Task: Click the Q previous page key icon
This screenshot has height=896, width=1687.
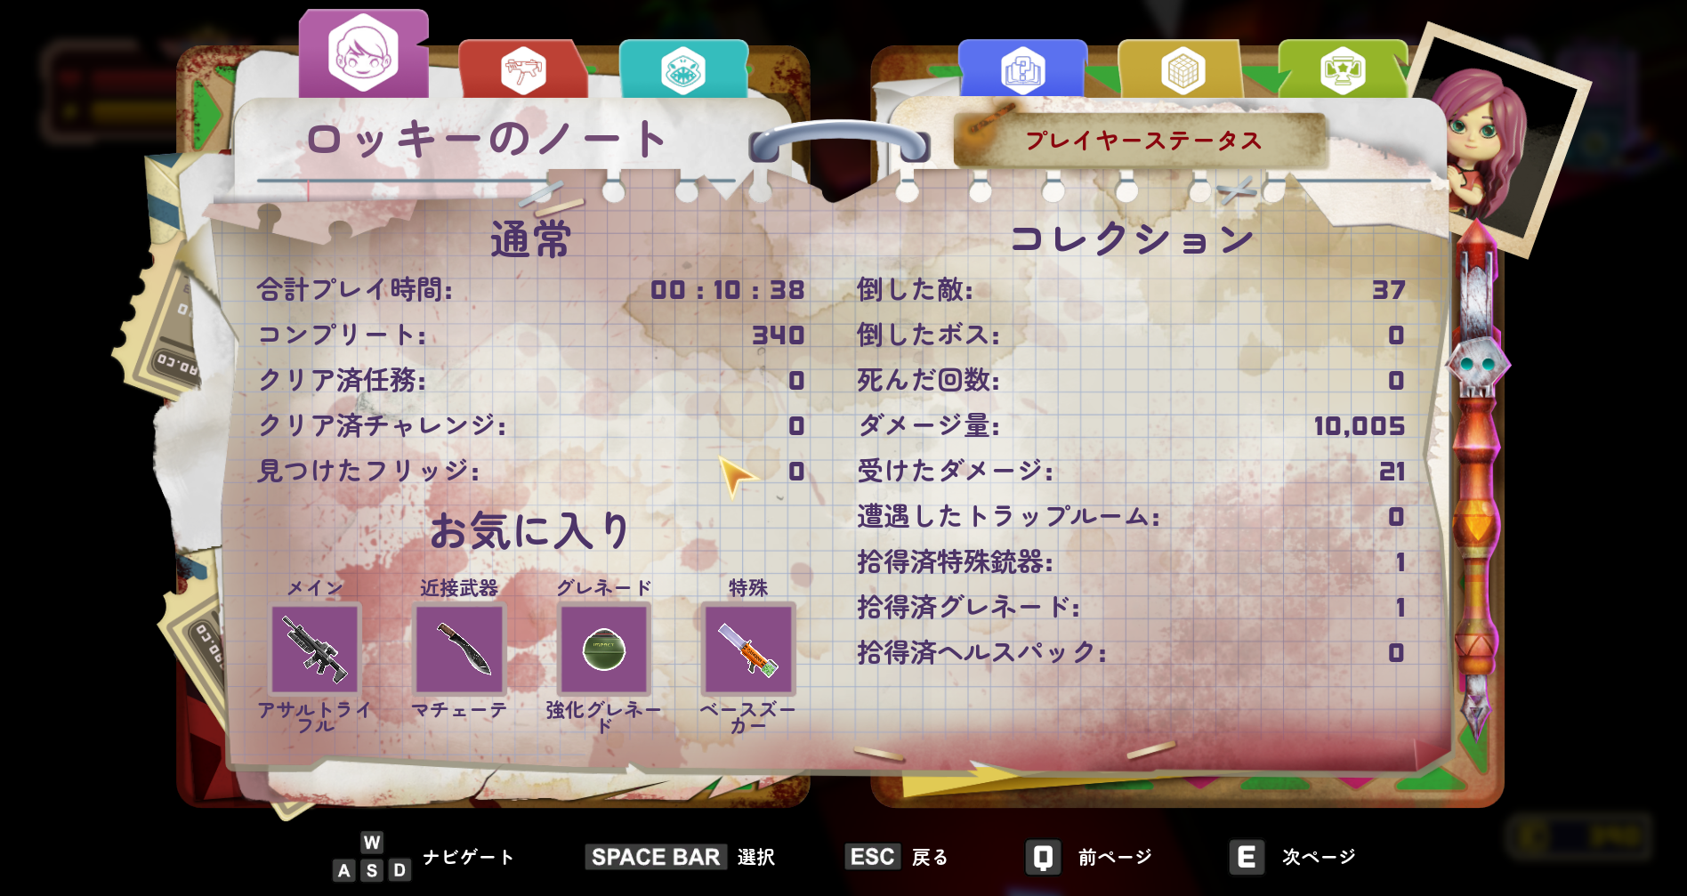Action: click(x=1043, y=857)
